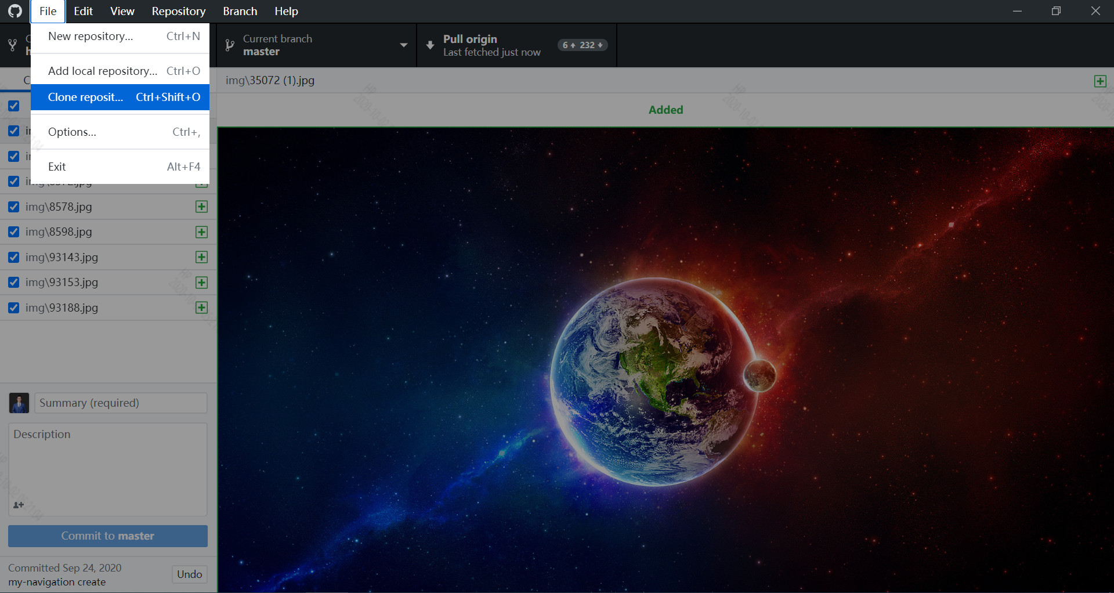The width and height of the screenshot is (1114, 593).
Task: Click the green added icon in the diff header
Action: (x=1100, y=81)
